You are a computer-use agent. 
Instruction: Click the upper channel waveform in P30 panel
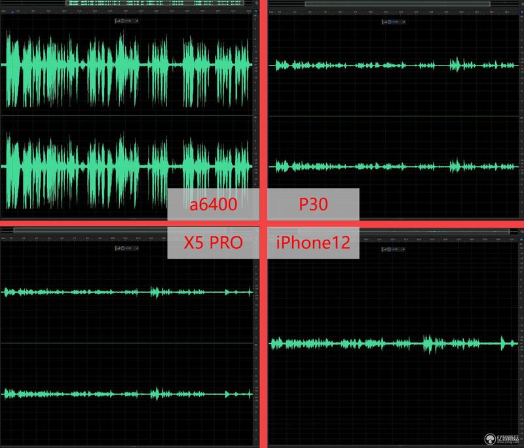tap(394, 65)
